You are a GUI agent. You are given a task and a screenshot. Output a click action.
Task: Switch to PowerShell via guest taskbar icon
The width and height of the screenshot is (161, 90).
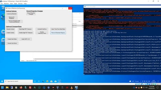point(59,81)
